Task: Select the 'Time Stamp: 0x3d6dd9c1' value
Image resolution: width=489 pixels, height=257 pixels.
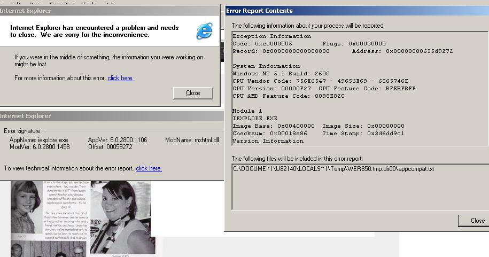Action: pos(363,134)
